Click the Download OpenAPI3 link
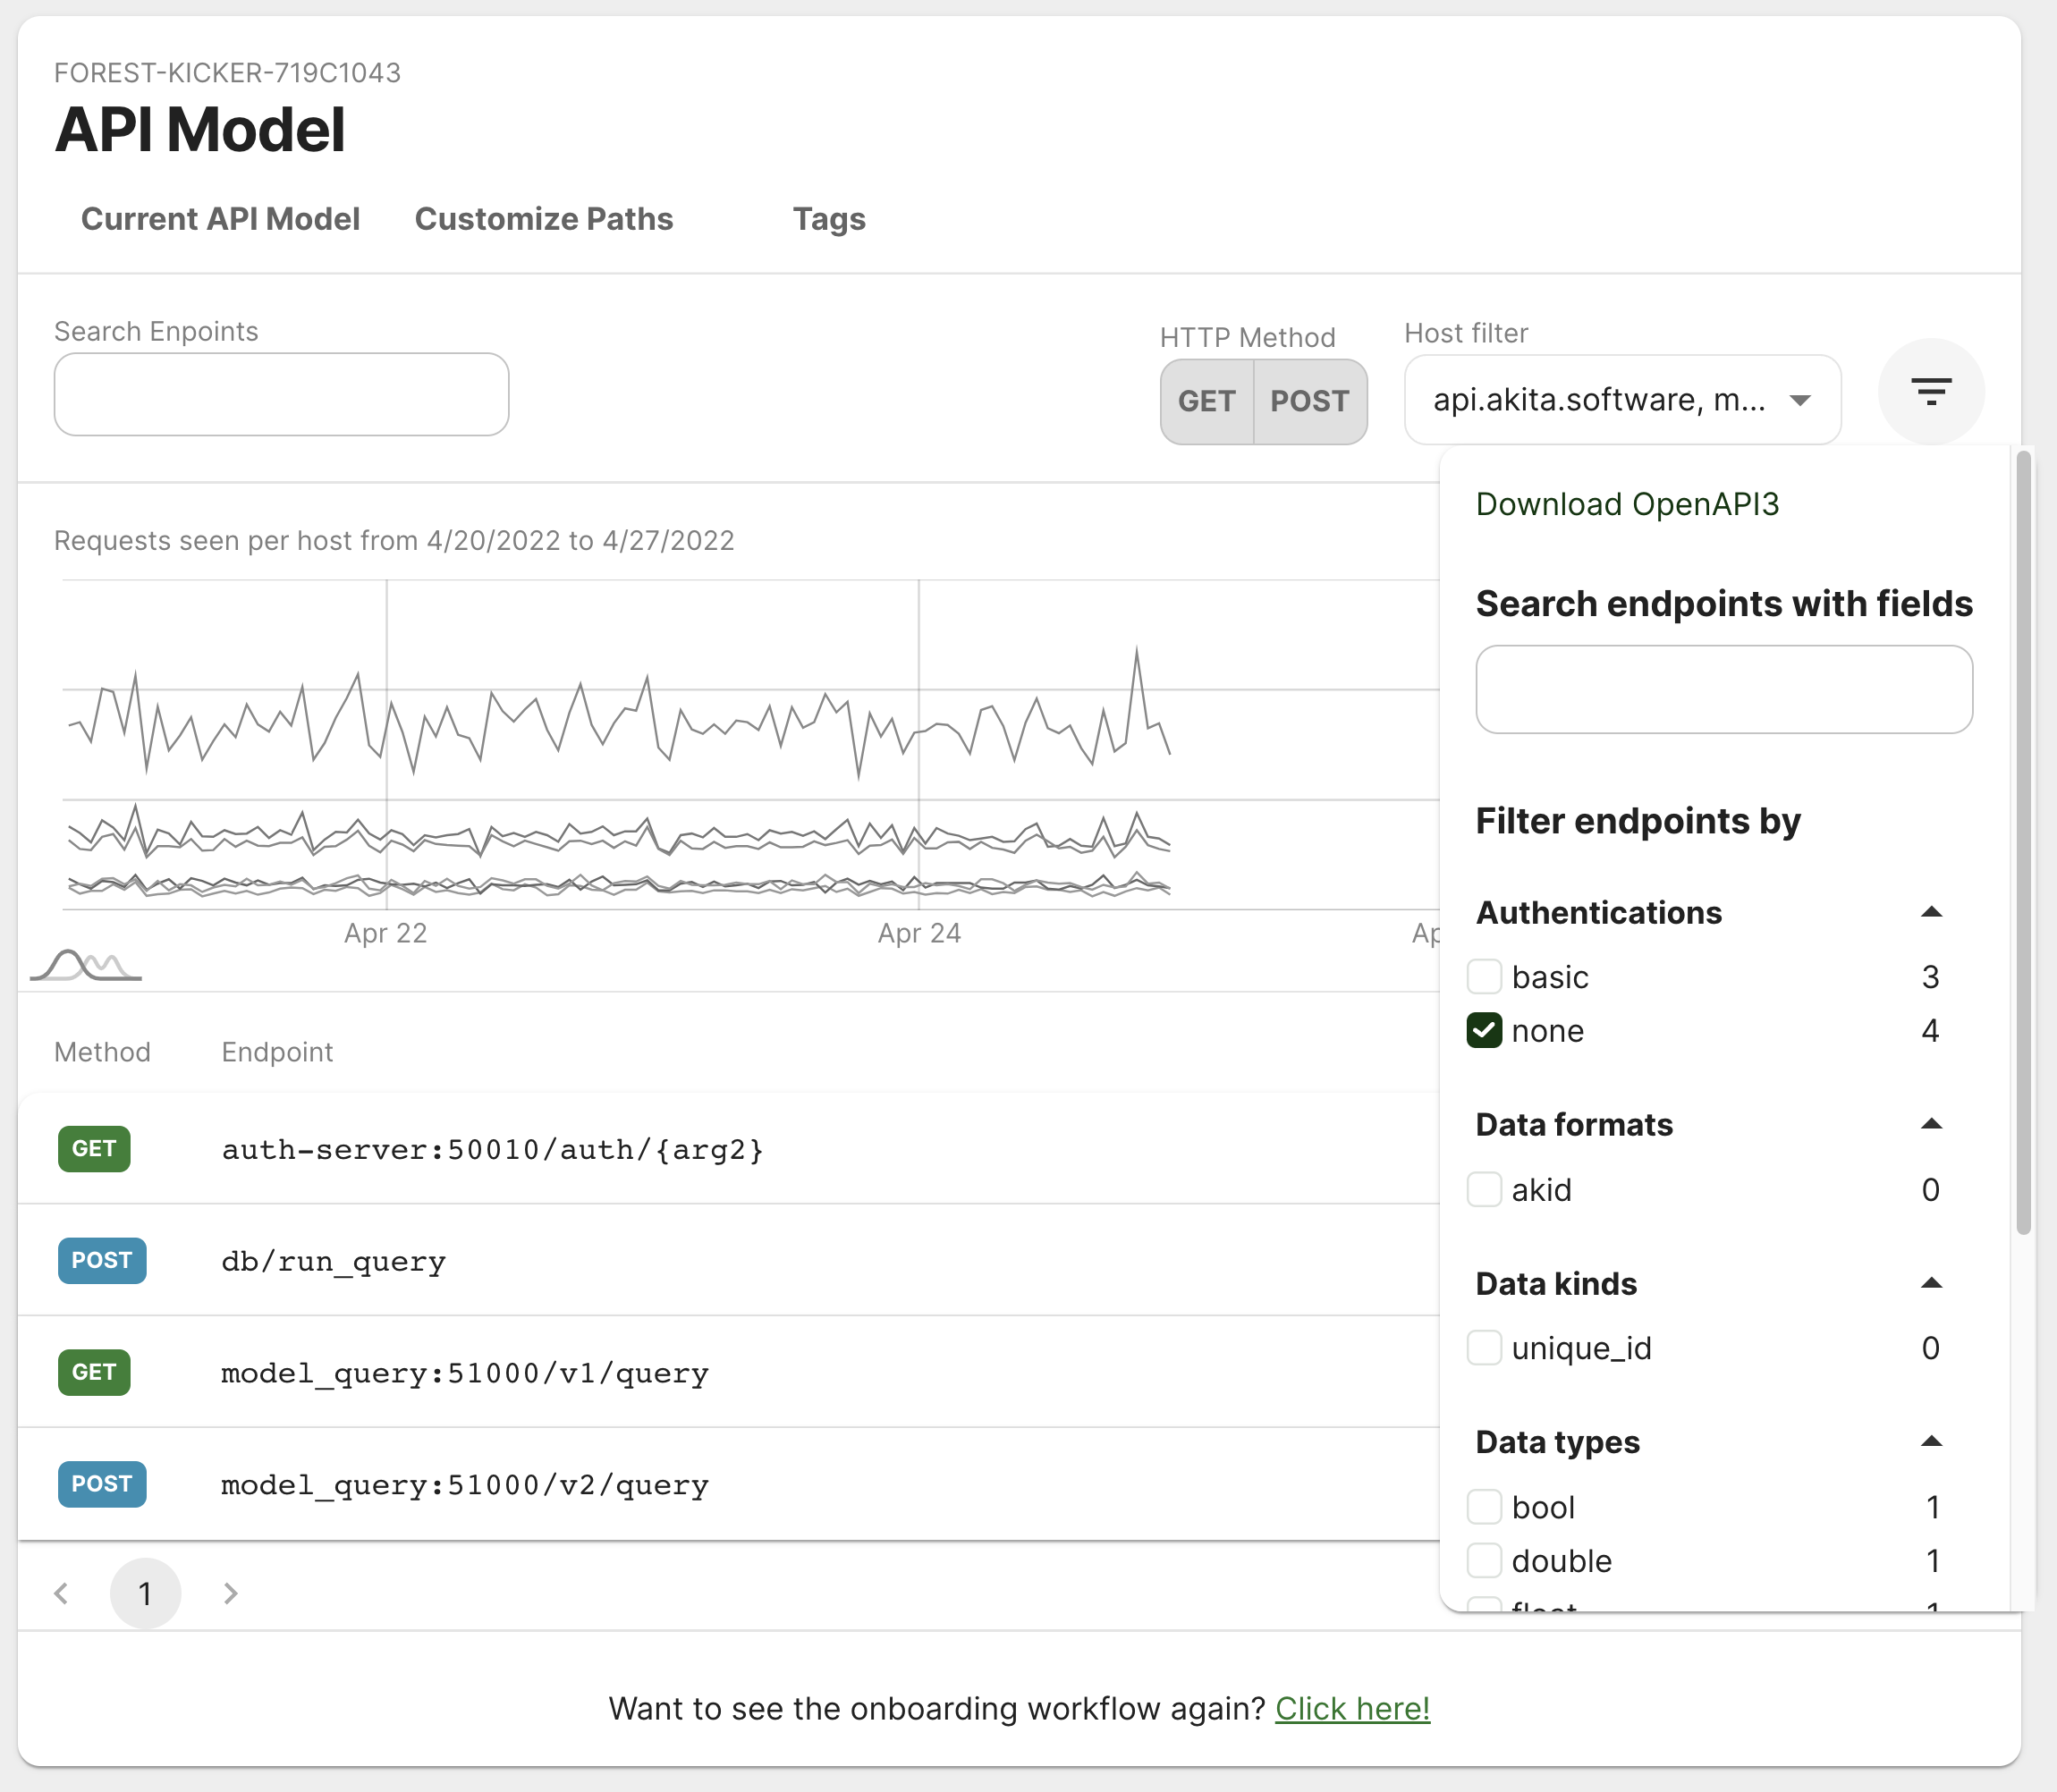 [x=1627, y=504]
